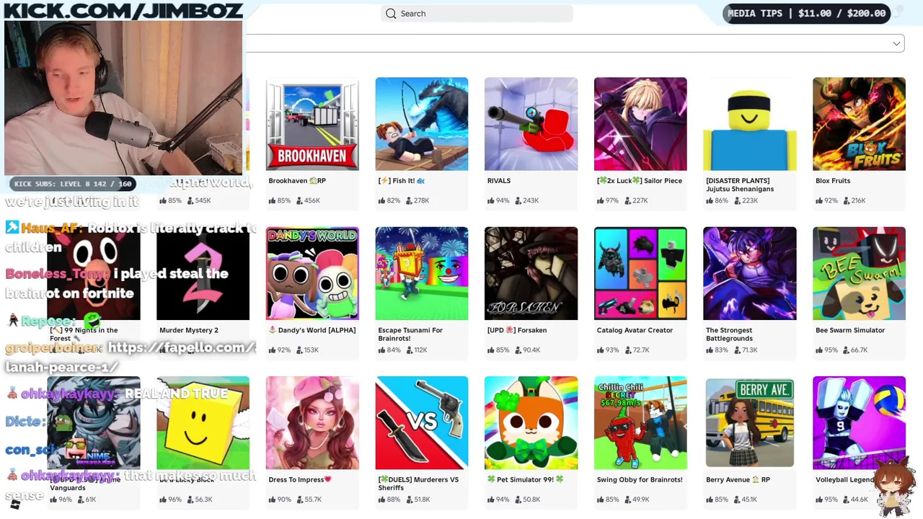Select the RIVALS game thumbnail

click(x=531, y=124)
